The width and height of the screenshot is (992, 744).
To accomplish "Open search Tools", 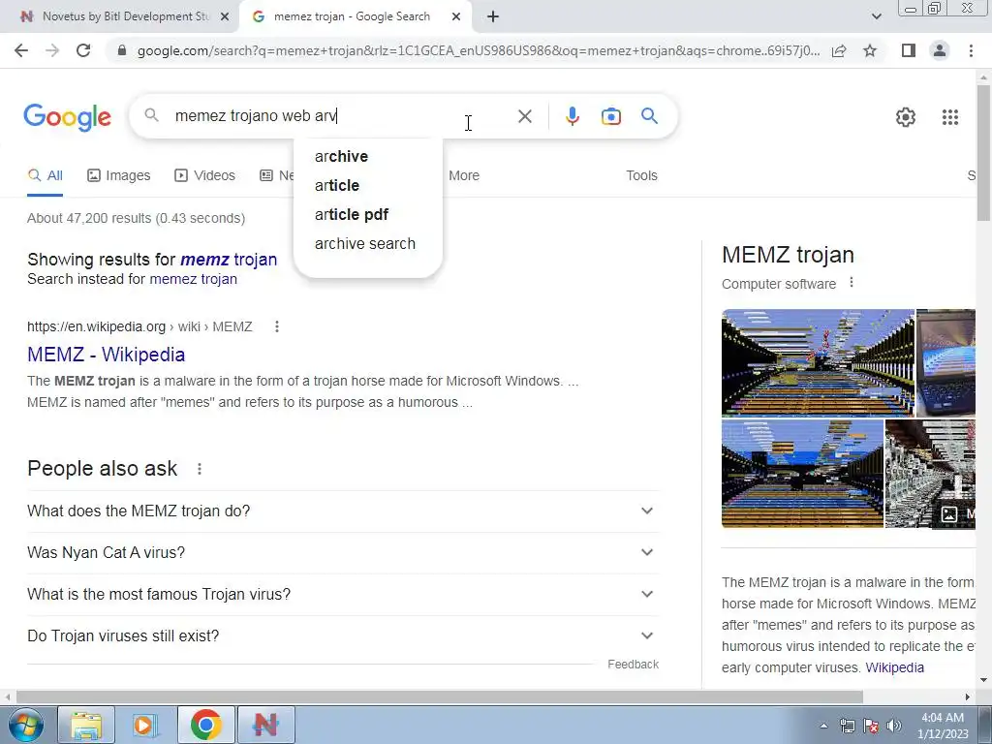I will [641, 175].
